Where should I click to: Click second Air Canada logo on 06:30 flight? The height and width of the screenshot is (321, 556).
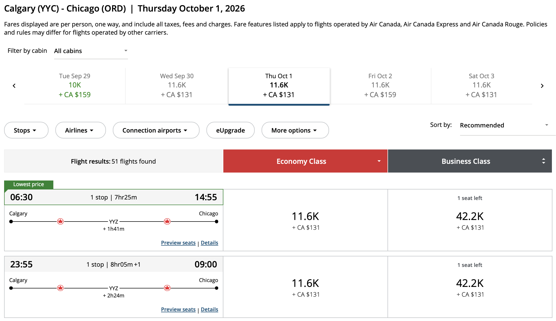(x=167, y=222)
